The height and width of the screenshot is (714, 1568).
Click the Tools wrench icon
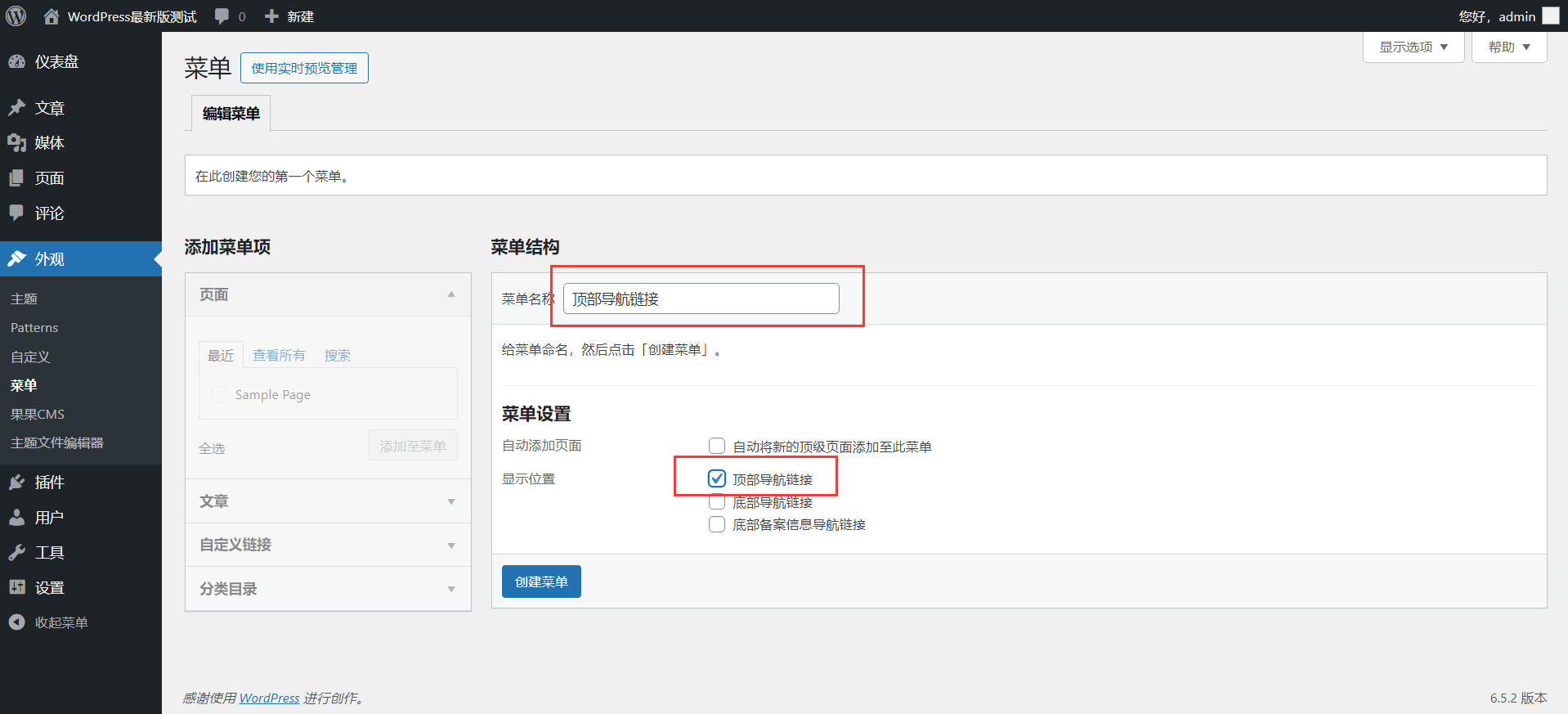tap(17, 553)
